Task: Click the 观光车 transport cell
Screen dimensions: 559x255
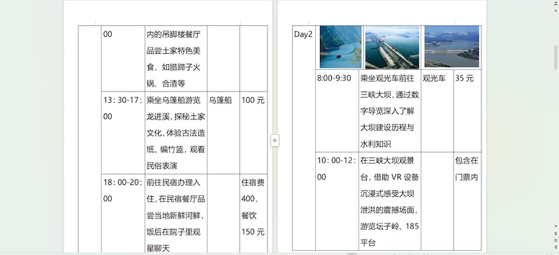Action: click(x=437, y=110)
